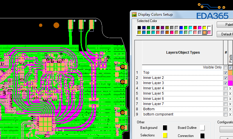The image size is (233, 139).
Task: Uncheck the Top layer visibility checkbox
Action: click(x=225, y=73)
